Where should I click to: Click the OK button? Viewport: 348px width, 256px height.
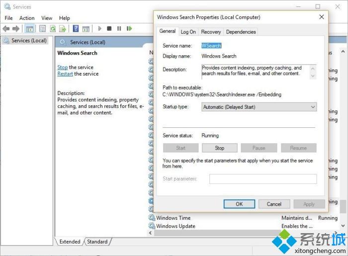click(x=239, y=204)
